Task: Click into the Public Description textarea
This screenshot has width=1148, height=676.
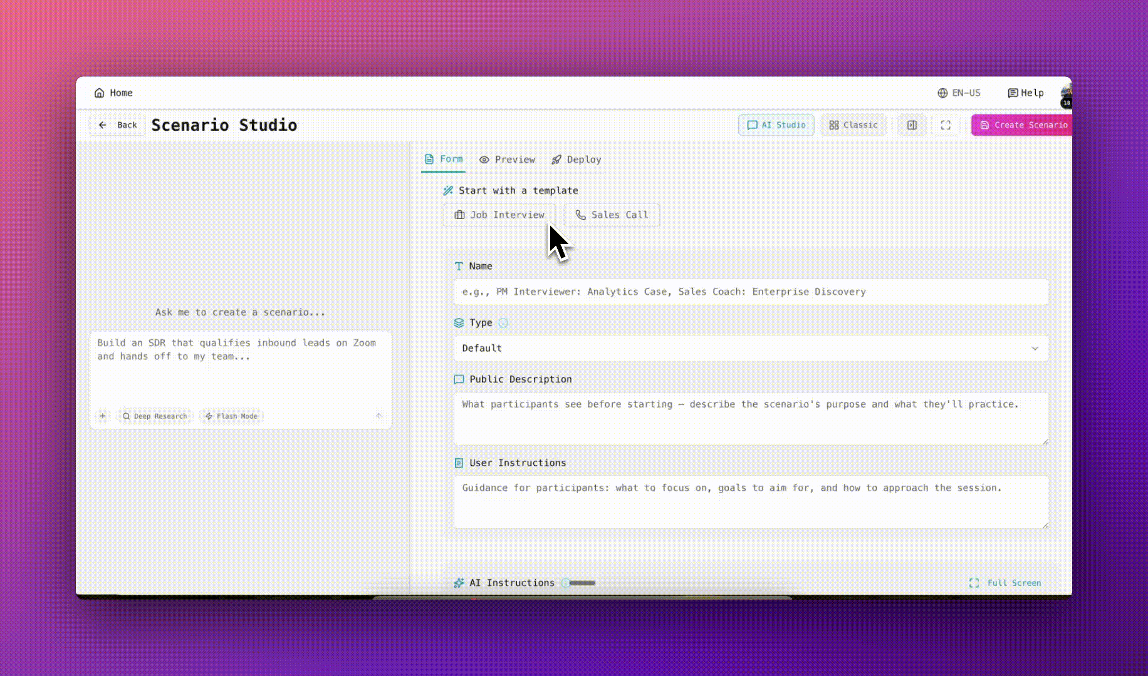Action: pos(751,418)
